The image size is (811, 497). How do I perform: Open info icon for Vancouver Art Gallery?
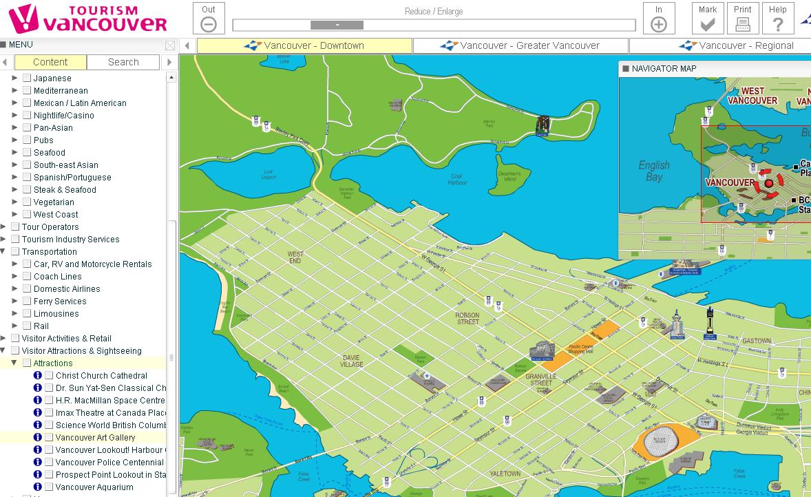38,437
